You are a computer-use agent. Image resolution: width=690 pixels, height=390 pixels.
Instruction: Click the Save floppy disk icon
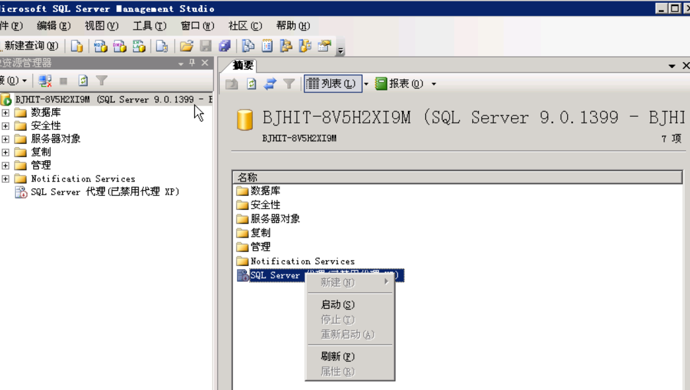tap(205, 46)
